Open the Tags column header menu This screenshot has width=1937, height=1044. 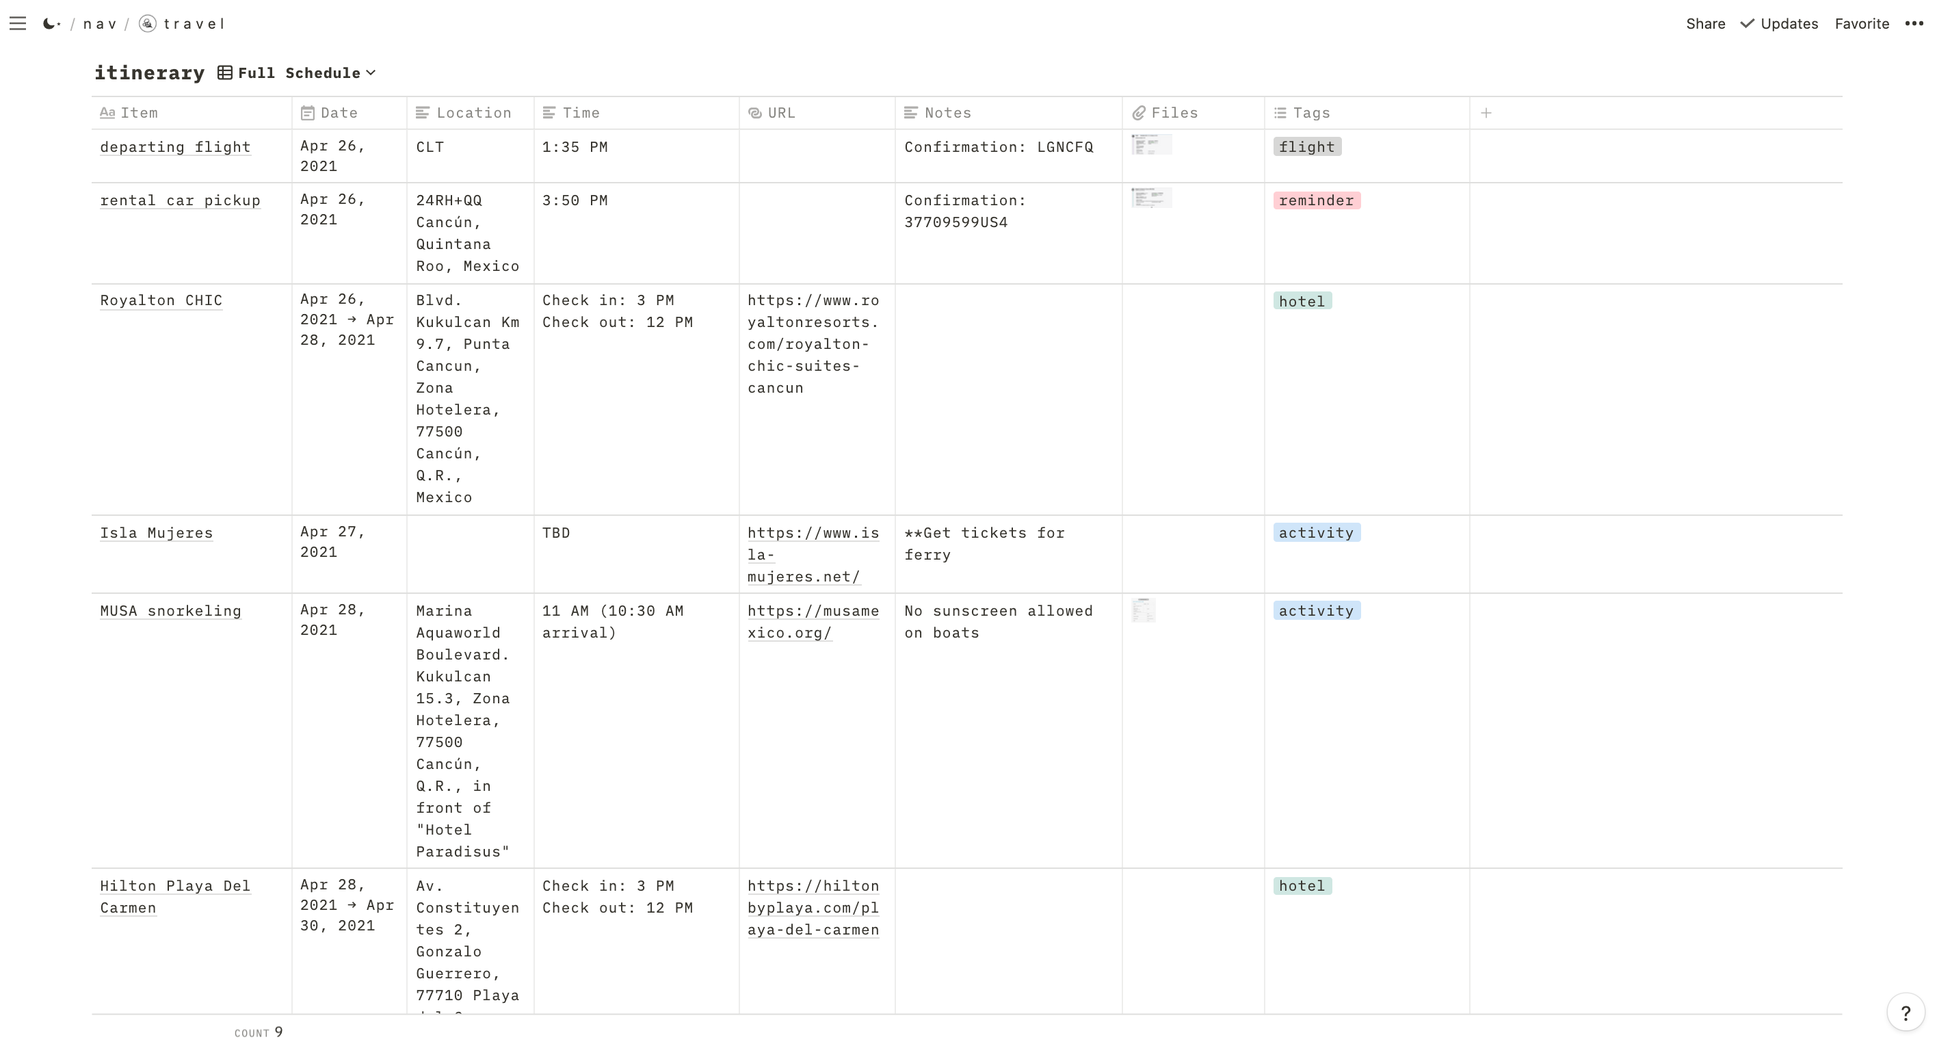click(1311, 113)
